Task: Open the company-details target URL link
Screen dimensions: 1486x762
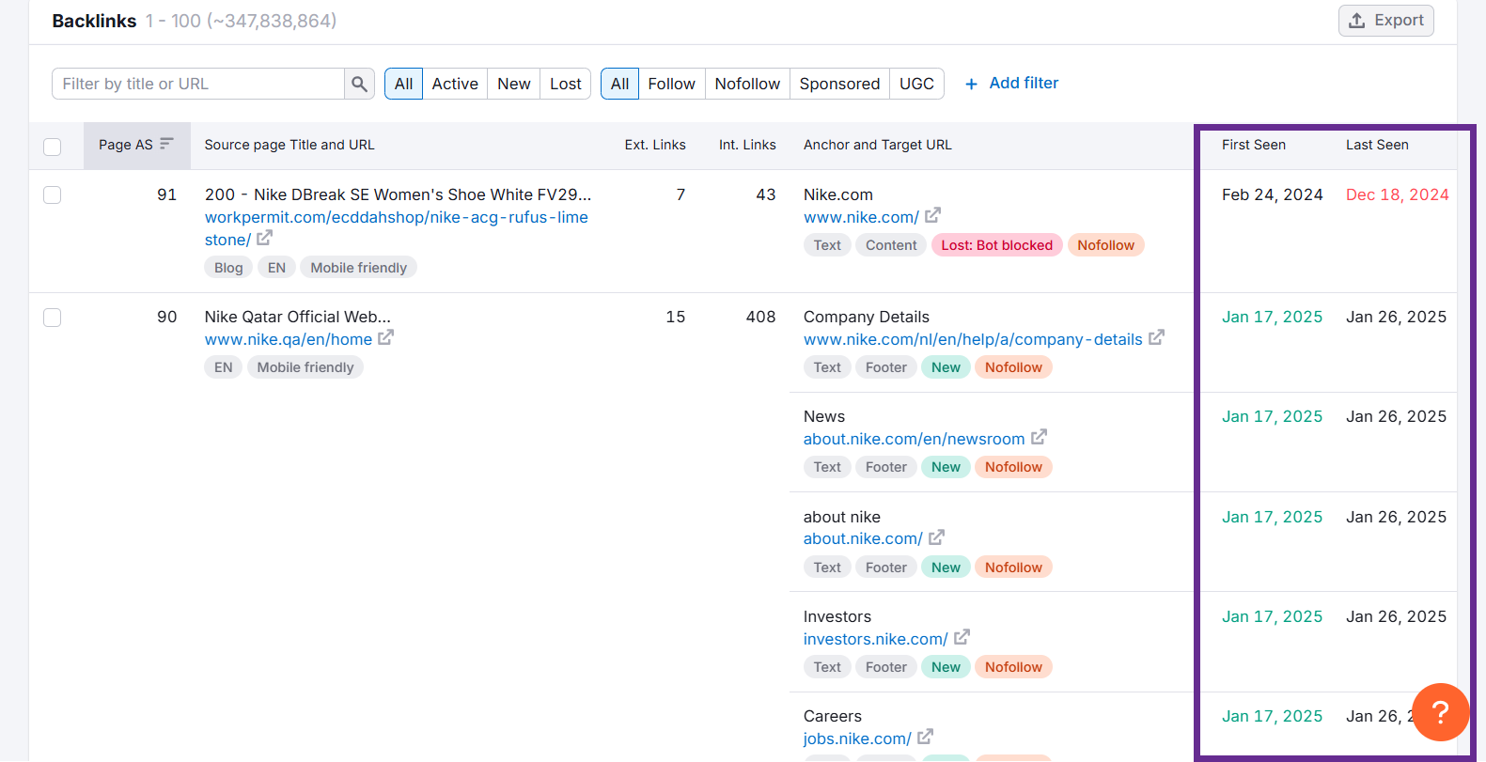Action: click(973, 339)
